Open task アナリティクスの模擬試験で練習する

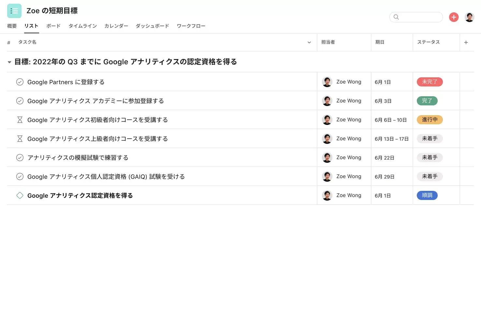(78, 158)
